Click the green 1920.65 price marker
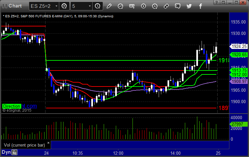 click(239, 55)
